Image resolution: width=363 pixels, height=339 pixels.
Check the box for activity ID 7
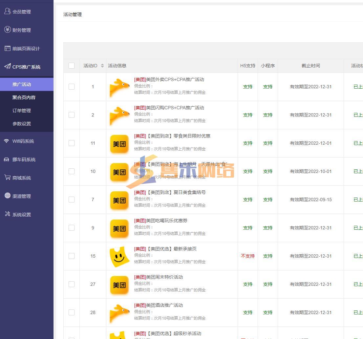point(72,200)
